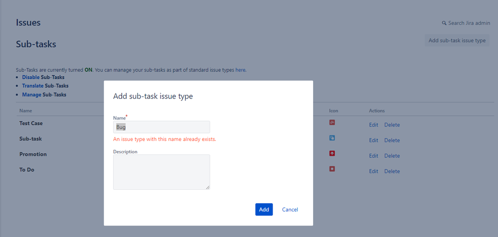Open Manage Sub-Tasks link
The height and width of the screenshot is (237, 498).
pyautogui.click(x=32, y=95)
